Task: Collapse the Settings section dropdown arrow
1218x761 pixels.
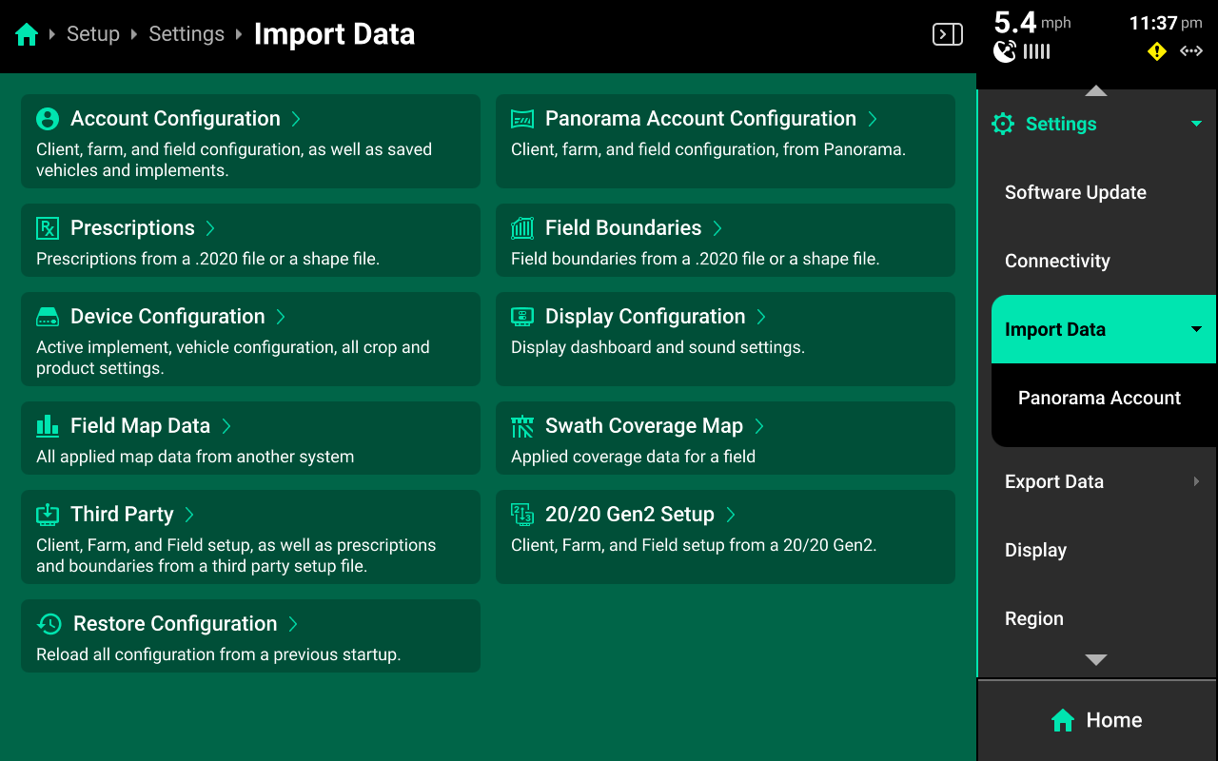Action: coord(1197,124)
